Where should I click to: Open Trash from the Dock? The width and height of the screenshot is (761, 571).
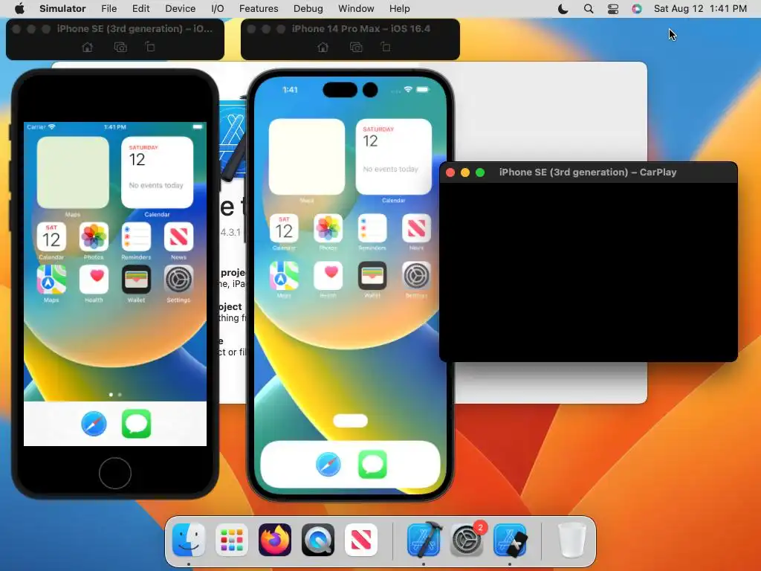(x=572, y=540)
